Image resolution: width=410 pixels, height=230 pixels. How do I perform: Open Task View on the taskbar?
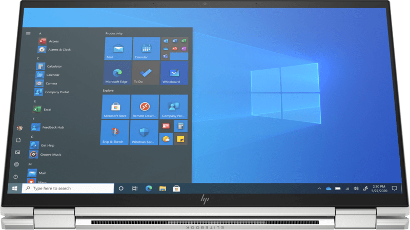(x=135, y=189)
